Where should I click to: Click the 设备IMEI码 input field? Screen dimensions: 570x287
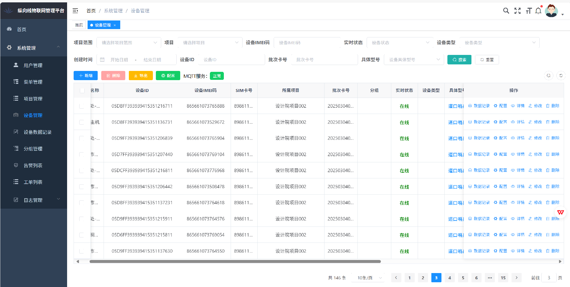[307, 43]
